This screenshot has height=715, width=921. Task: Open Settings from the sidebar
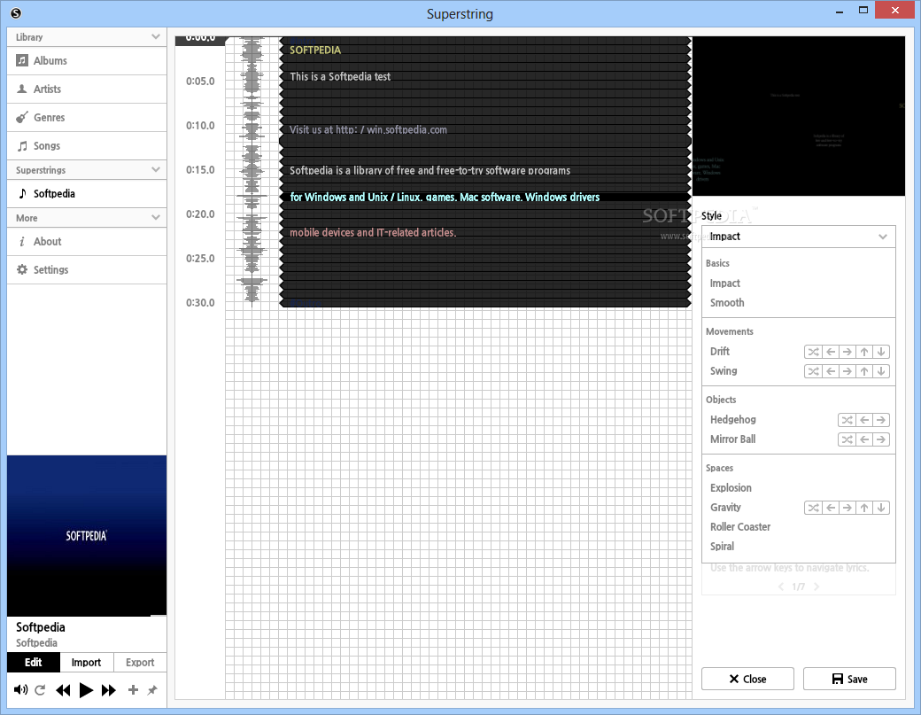click(x=87, y=269)
